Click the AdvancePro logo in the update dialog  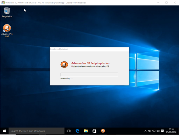tap(64, 65)
